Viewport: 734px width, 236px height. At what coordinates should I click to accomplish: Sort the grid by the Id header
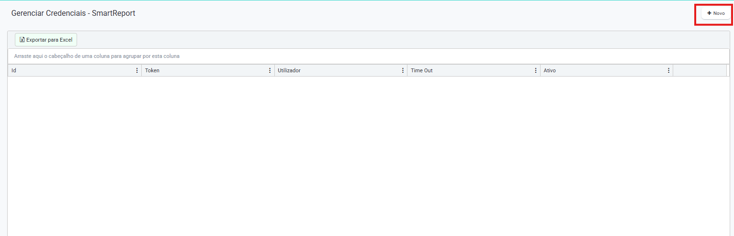point(14,70)
